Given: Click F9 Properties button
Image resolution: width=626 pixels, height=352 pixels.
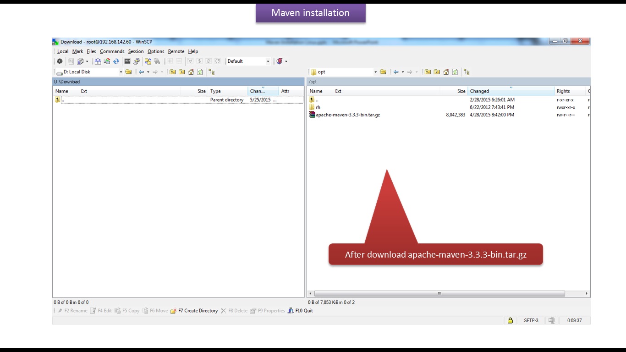Looking at the screenshot, I should 267,311.
